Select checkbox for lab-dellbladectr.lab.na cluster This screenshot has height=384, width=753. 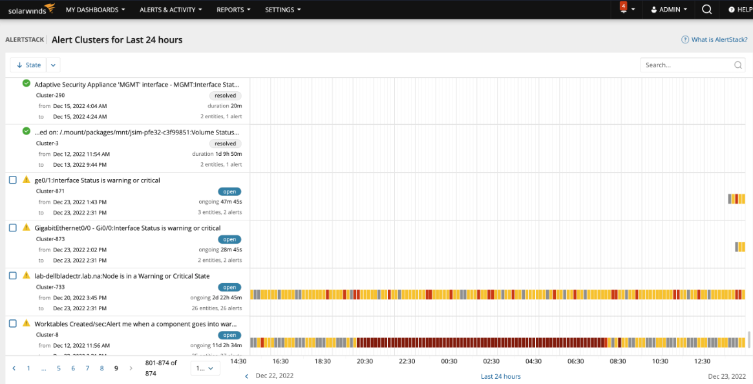(13, 275)
